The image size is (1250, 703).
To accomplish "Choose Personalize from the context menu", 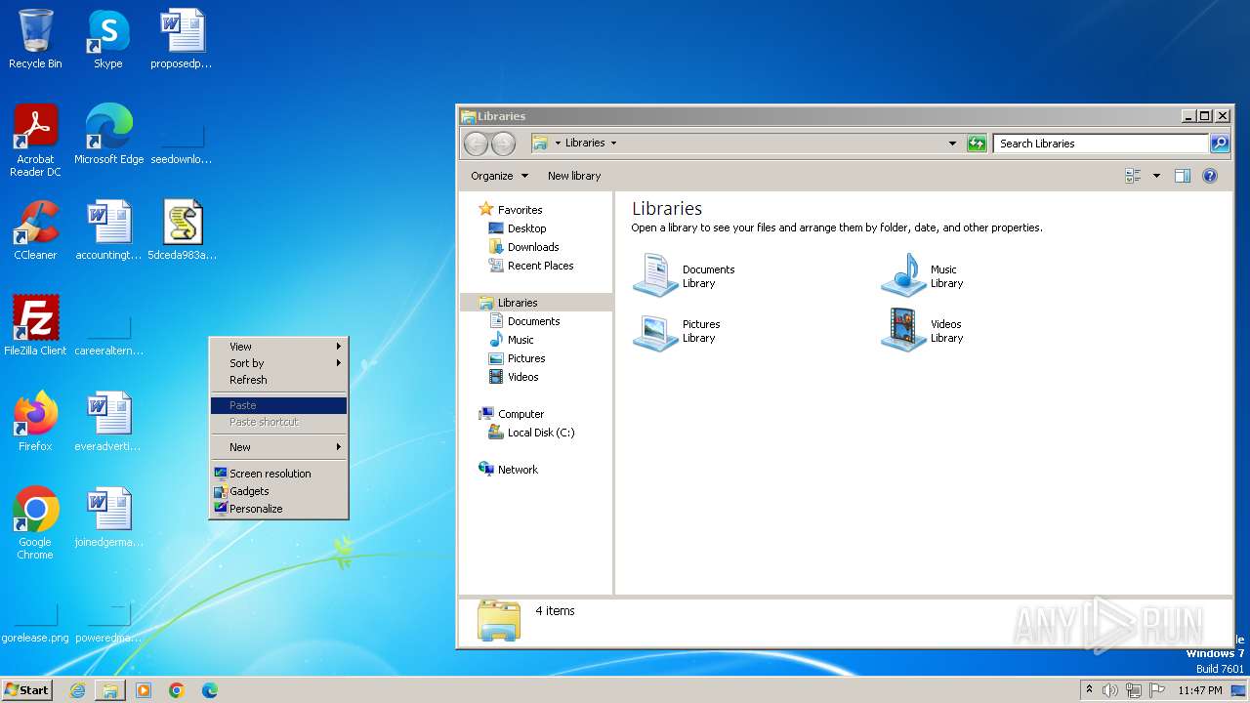I will [x=278, y=509].
